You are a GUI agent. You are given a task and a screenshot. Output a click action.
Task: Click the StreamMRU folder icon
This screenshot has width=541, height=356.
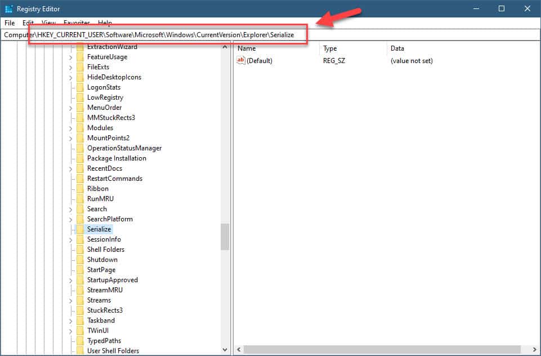[x=80, y=290]
